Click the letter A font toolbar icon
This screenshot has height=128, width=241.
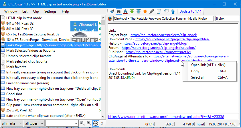(x=125, y=11)
